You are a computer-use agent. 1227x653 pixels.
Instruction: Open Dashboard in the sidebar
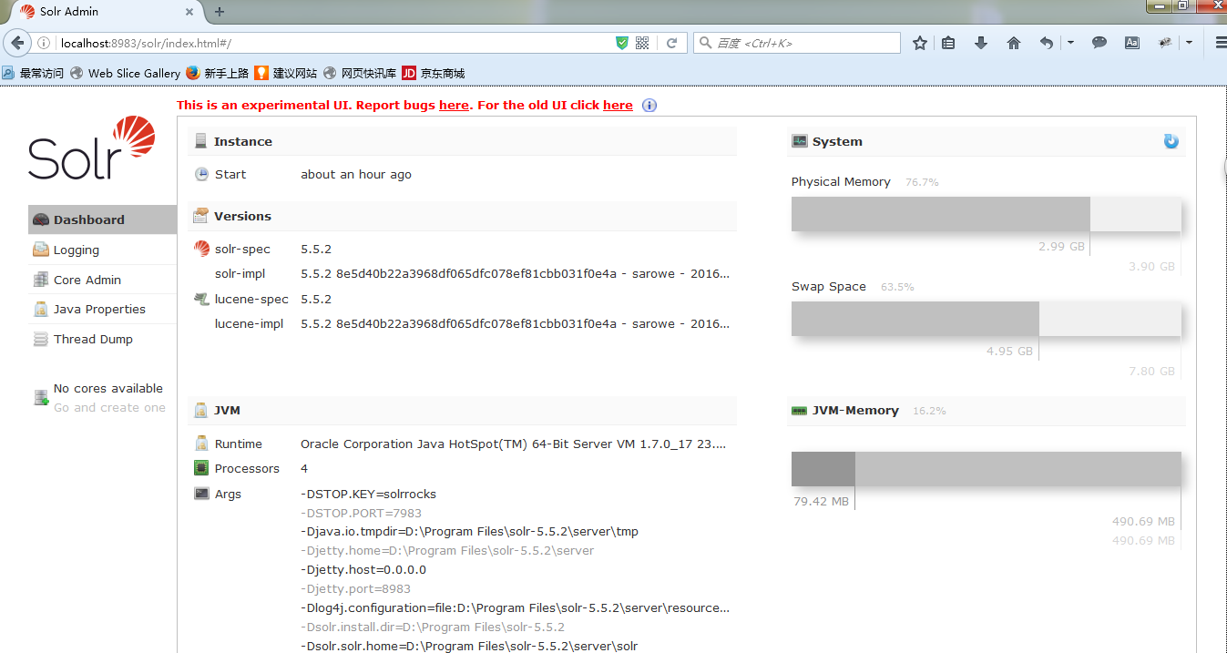click(102, 219)
